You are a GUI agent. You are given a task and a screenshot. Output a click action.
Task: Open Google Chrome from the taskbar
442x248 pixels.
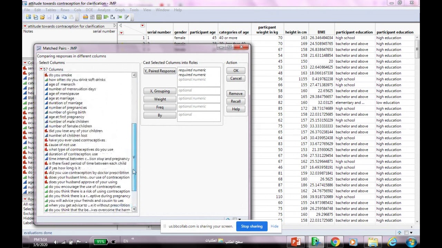click(335, 242)
